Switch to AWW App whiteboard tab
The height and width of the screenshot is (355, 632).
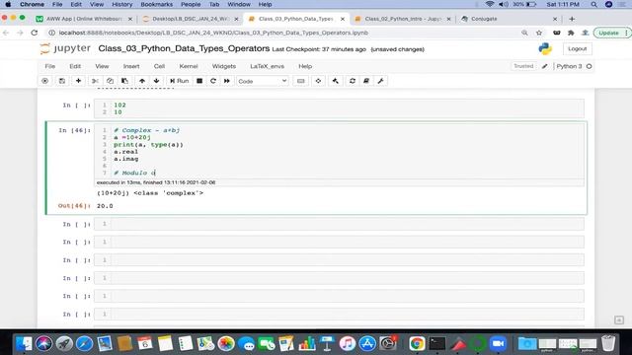point(84,19)
